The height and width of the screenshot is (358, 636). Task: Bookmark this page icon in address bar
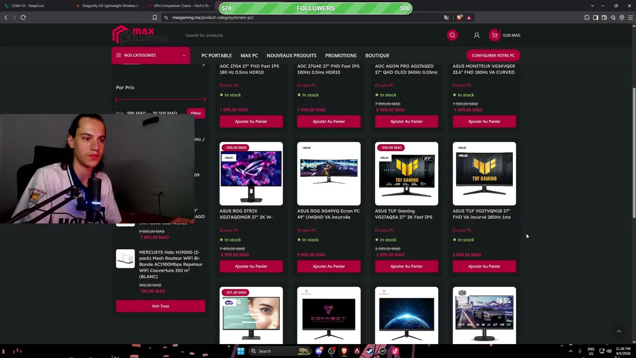coord(155,17)
